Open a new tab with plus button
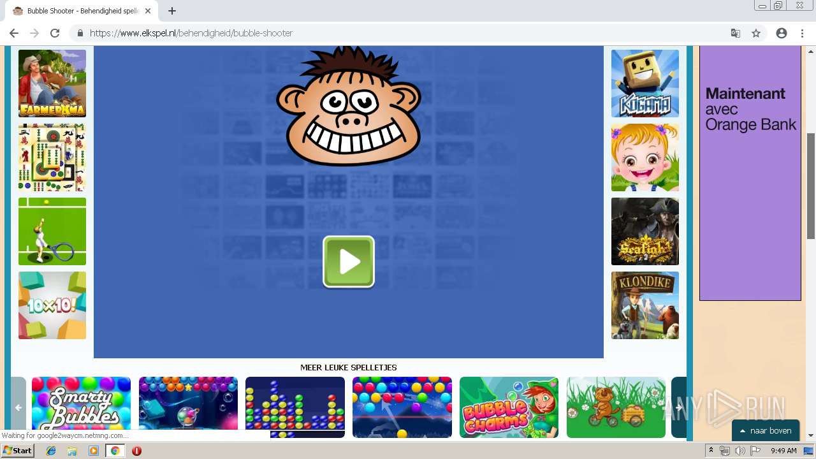 [172, 11]
